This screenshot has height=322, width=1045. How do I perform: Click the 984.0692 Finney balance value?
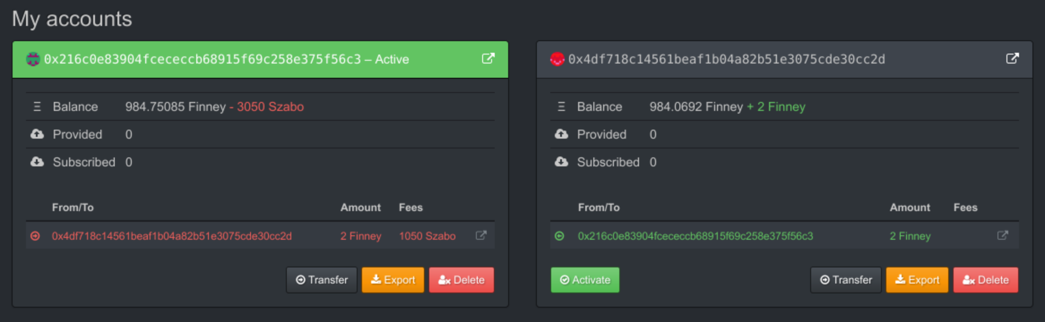(696, 107)
